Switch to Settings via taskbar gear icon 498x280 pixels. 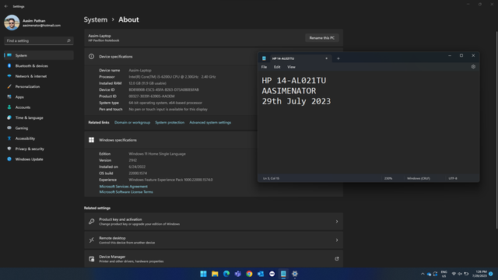click(x=295, y=274)
